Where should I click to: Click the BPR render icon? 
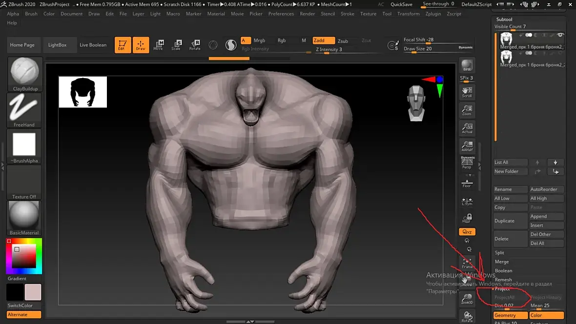pyautogui.click(x=467, y=65)
